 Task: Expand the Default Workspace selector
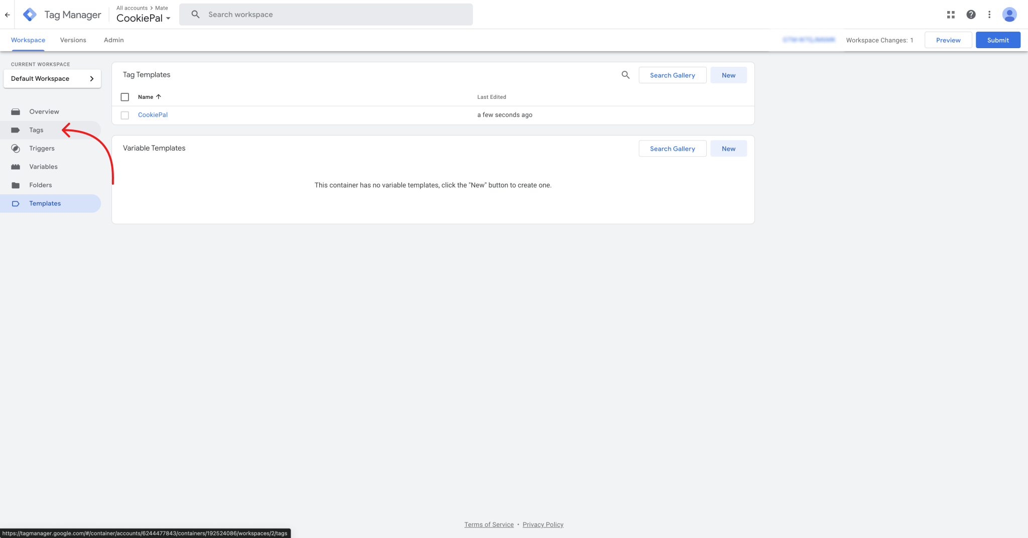(x=52, y=79)
